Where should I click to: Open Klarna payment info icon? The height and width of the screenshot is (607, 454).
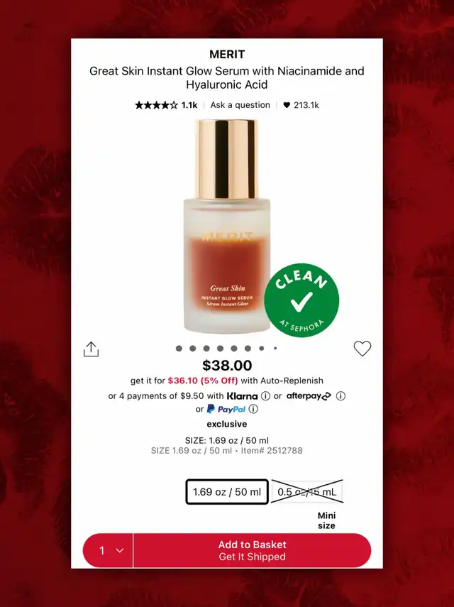tap(266, 396)
